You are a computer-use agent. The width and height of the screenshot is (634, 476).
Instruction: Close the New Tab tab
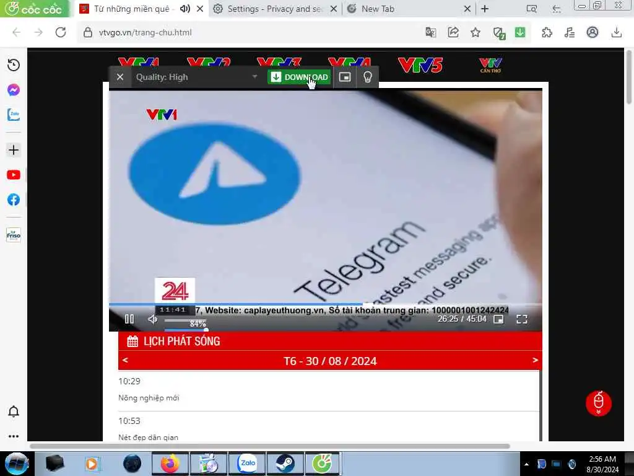click(467, 9)
